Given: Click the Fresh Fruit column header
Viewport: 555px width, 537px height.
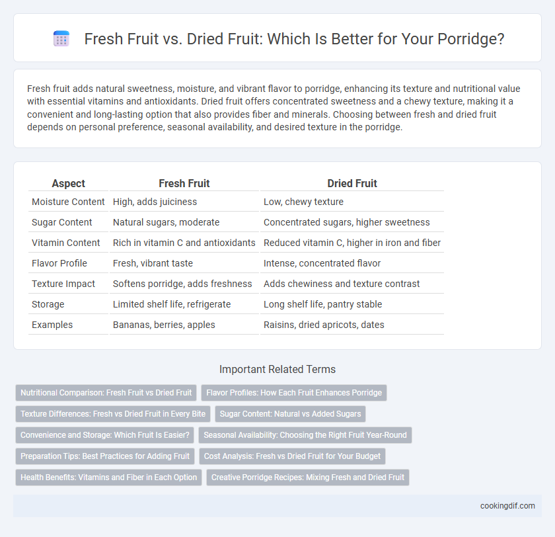Looking at the screenshot, I should 184,183.
